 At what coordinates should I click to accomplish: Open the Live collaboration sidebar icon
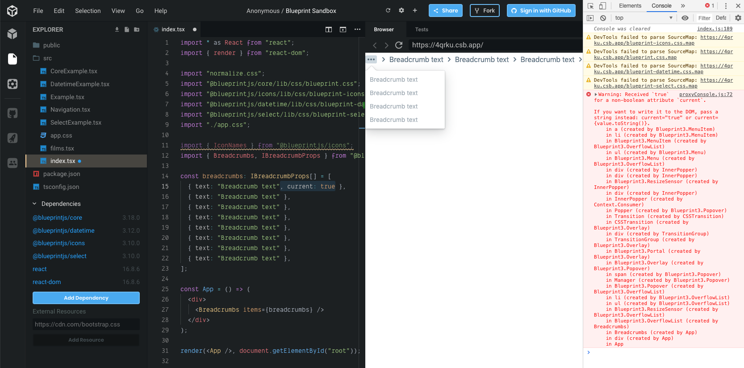13,163
